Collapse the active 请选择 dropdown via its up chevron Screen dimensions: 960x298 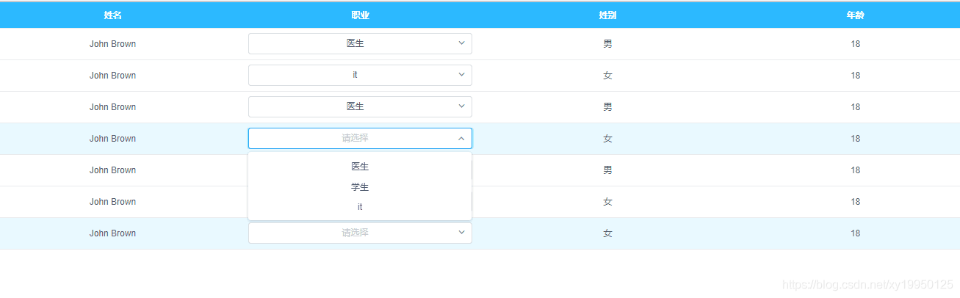point(461,138)
